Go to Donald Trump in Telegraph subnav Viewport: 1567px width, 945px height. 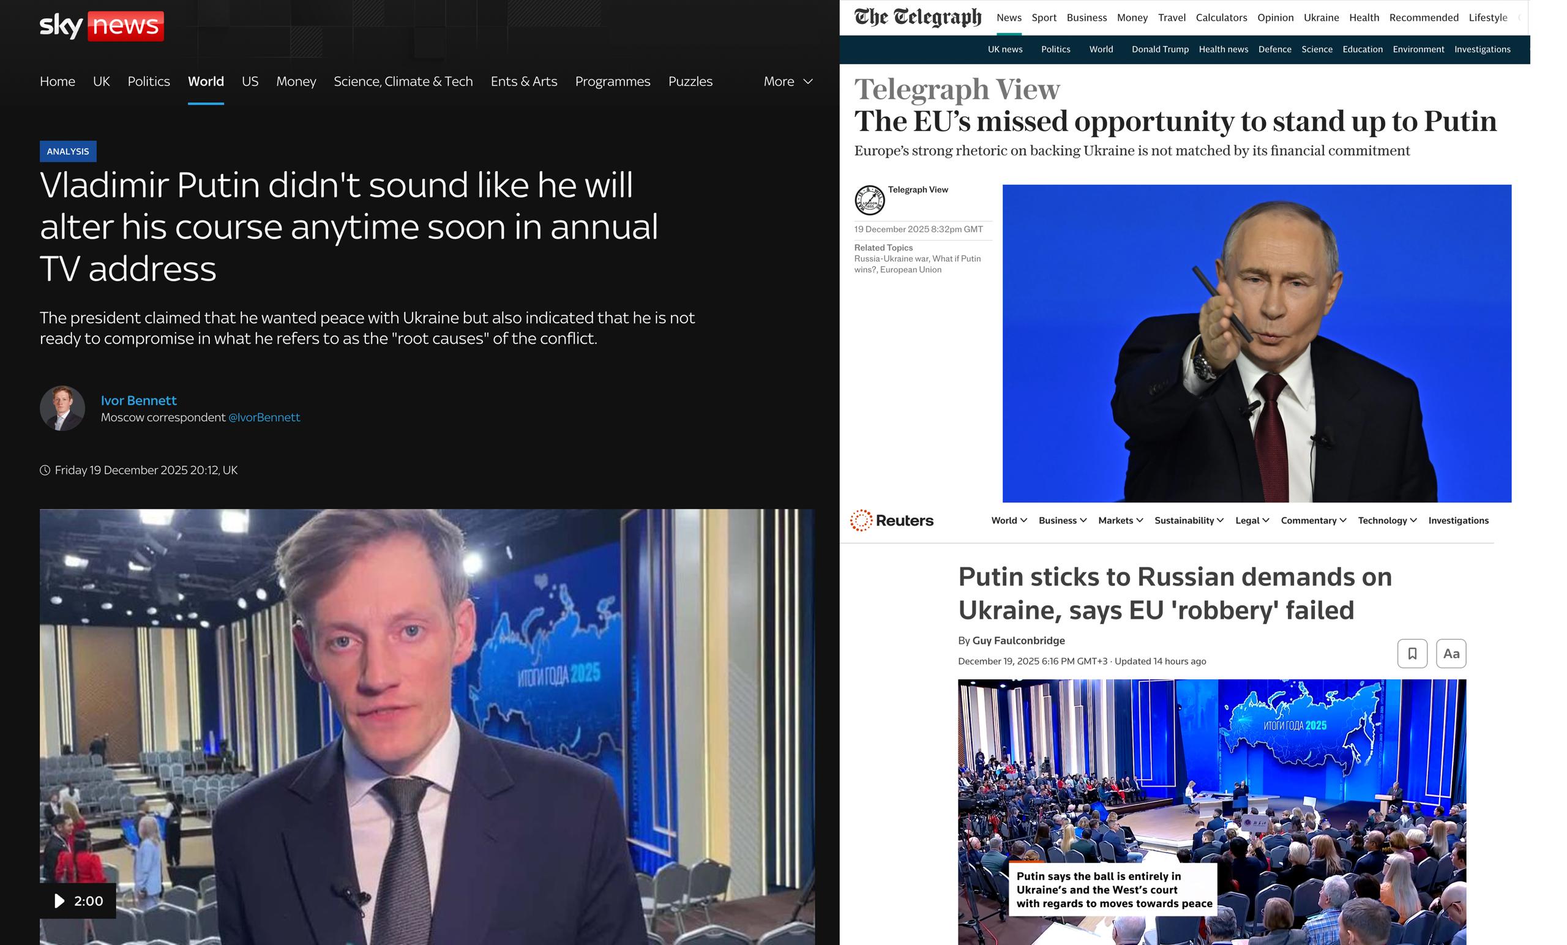(1159, 49)
